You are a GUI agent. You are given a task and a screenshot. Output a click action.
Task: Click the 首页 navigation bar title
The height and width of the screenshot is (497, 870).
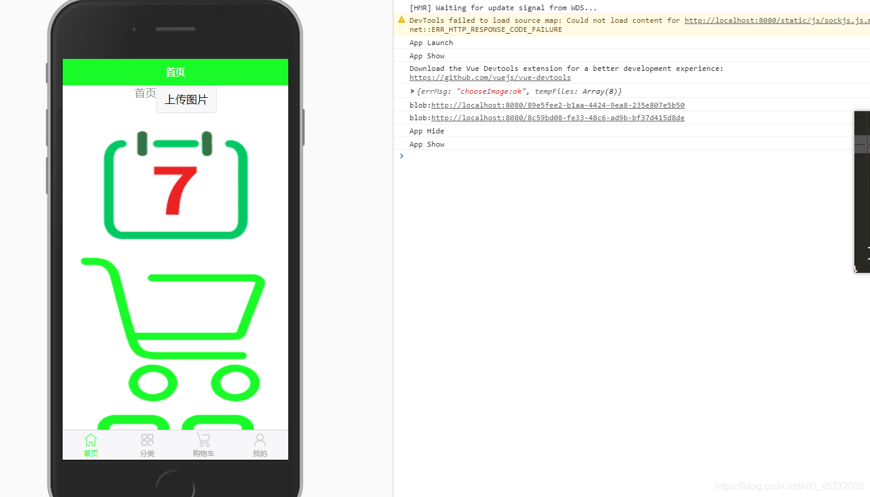coord(175,72)
